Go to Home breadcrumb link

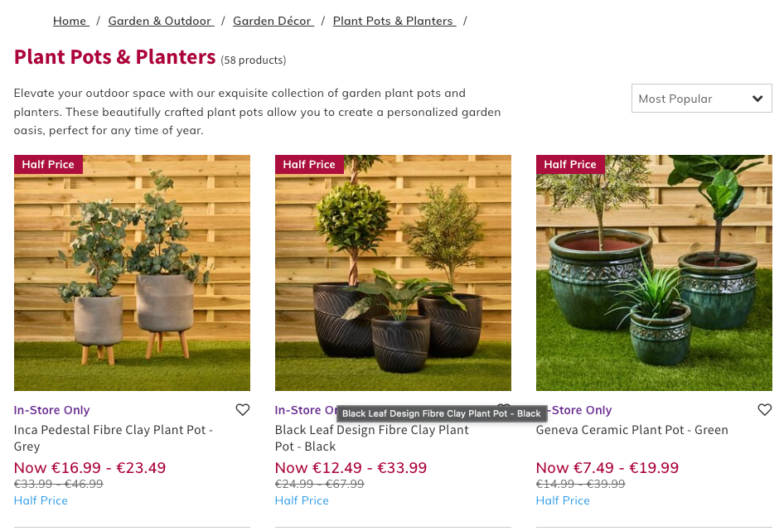click(70, 21)
